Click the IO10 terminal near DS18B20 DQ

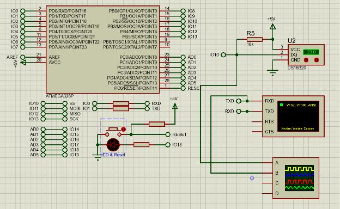click(x=223, y=55)
